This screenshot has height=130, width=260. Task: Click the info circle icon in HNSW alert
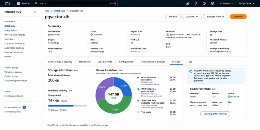(191, 72)
